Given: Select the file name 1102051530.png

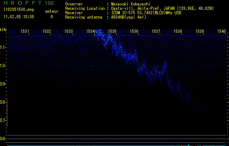Looking at the screenshot, I should coord(19,10).
